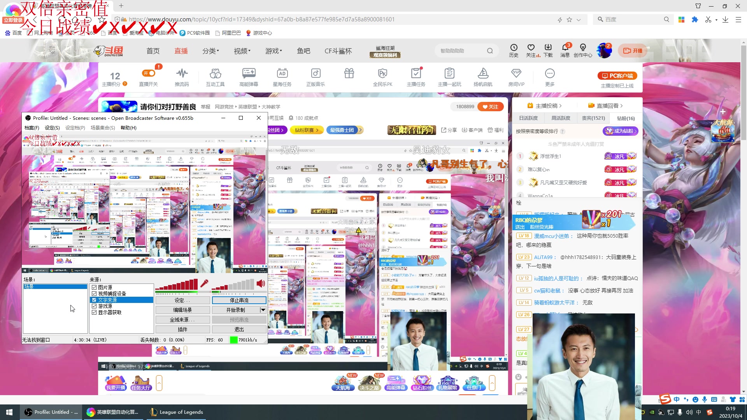Open the 钻石粉丝 icon
The width and height of the screenshot is (747, 420).
(422, 383)
